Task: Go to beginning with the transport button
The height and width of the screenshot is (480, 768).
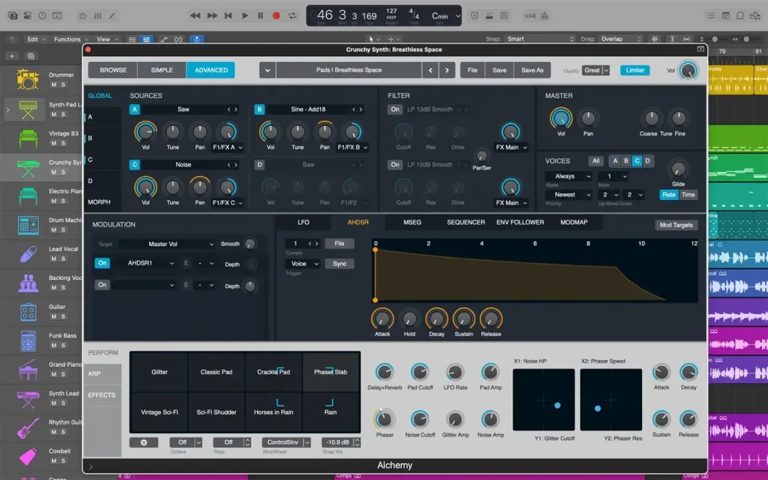Action: [228, 16]
